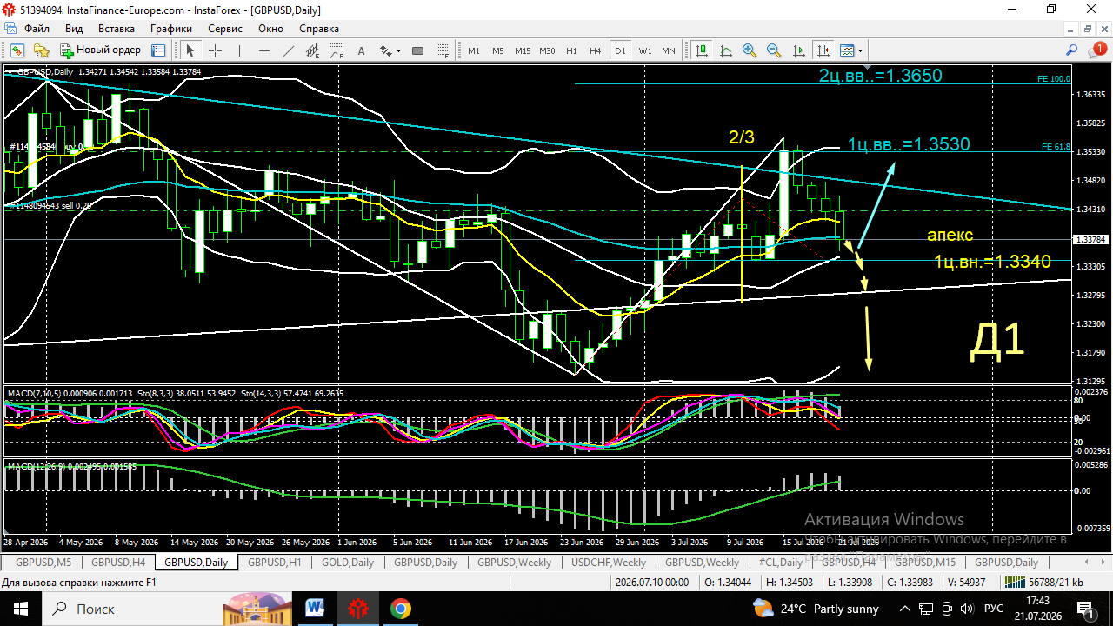Viewport: 1113px width, 626px height.
Task: Switch input language РУС in tray
Action: [994, 609]
